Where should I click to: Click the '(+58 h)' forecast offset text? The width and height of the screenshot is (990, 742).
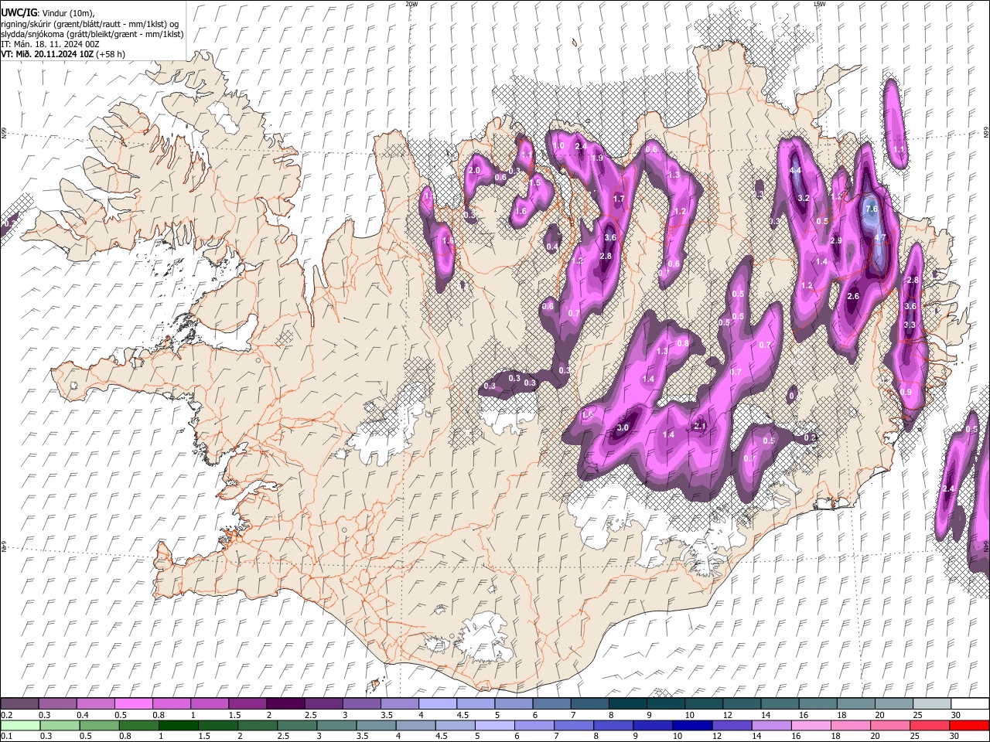pos(111,54)
